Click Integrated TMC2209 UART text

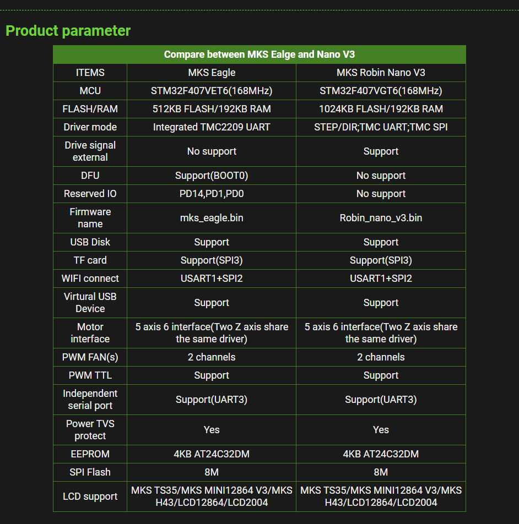212,127
